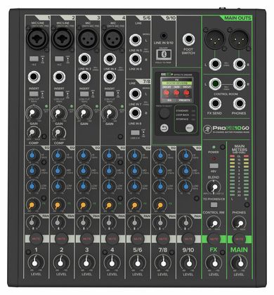Screen dimensions: 274x295
Task: Click the channel 1 XLR combo input
Action: (37, 39)
